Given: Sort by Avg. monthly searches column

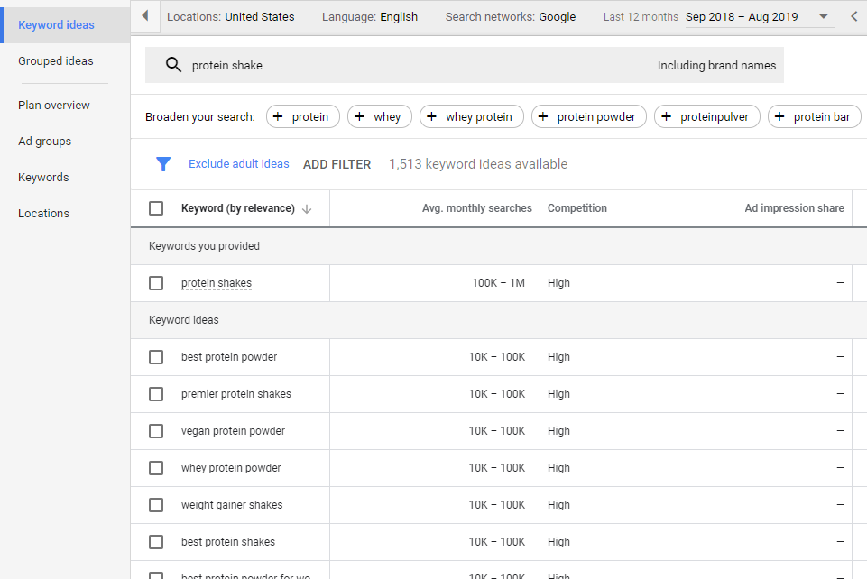Looking at the screenshot, I should click(477, 208).
